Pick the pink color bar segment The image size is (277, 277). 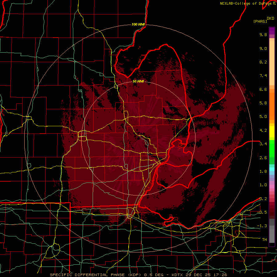(x=272, y=187)
